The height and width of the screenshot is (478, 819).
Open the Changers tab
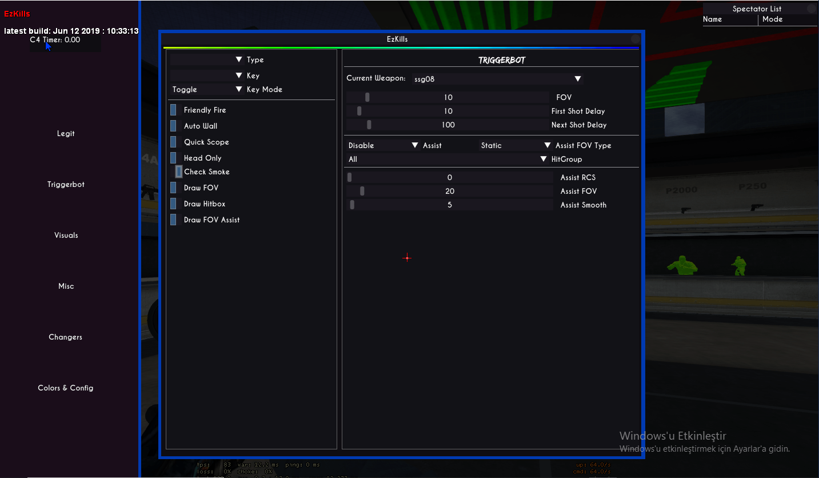point(66,337)
